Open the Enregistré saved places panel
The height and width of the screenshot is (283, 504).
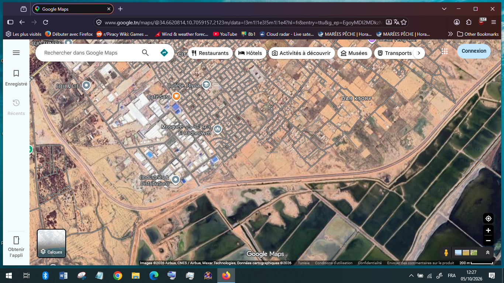(x=16, y=78)
